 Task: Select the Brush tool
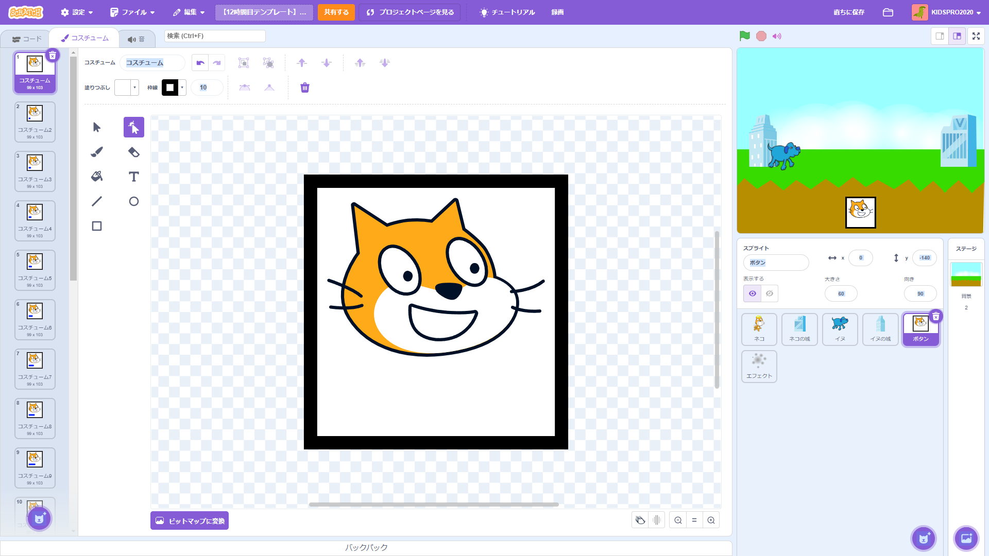pyautogui.click(x=97, y=152)
